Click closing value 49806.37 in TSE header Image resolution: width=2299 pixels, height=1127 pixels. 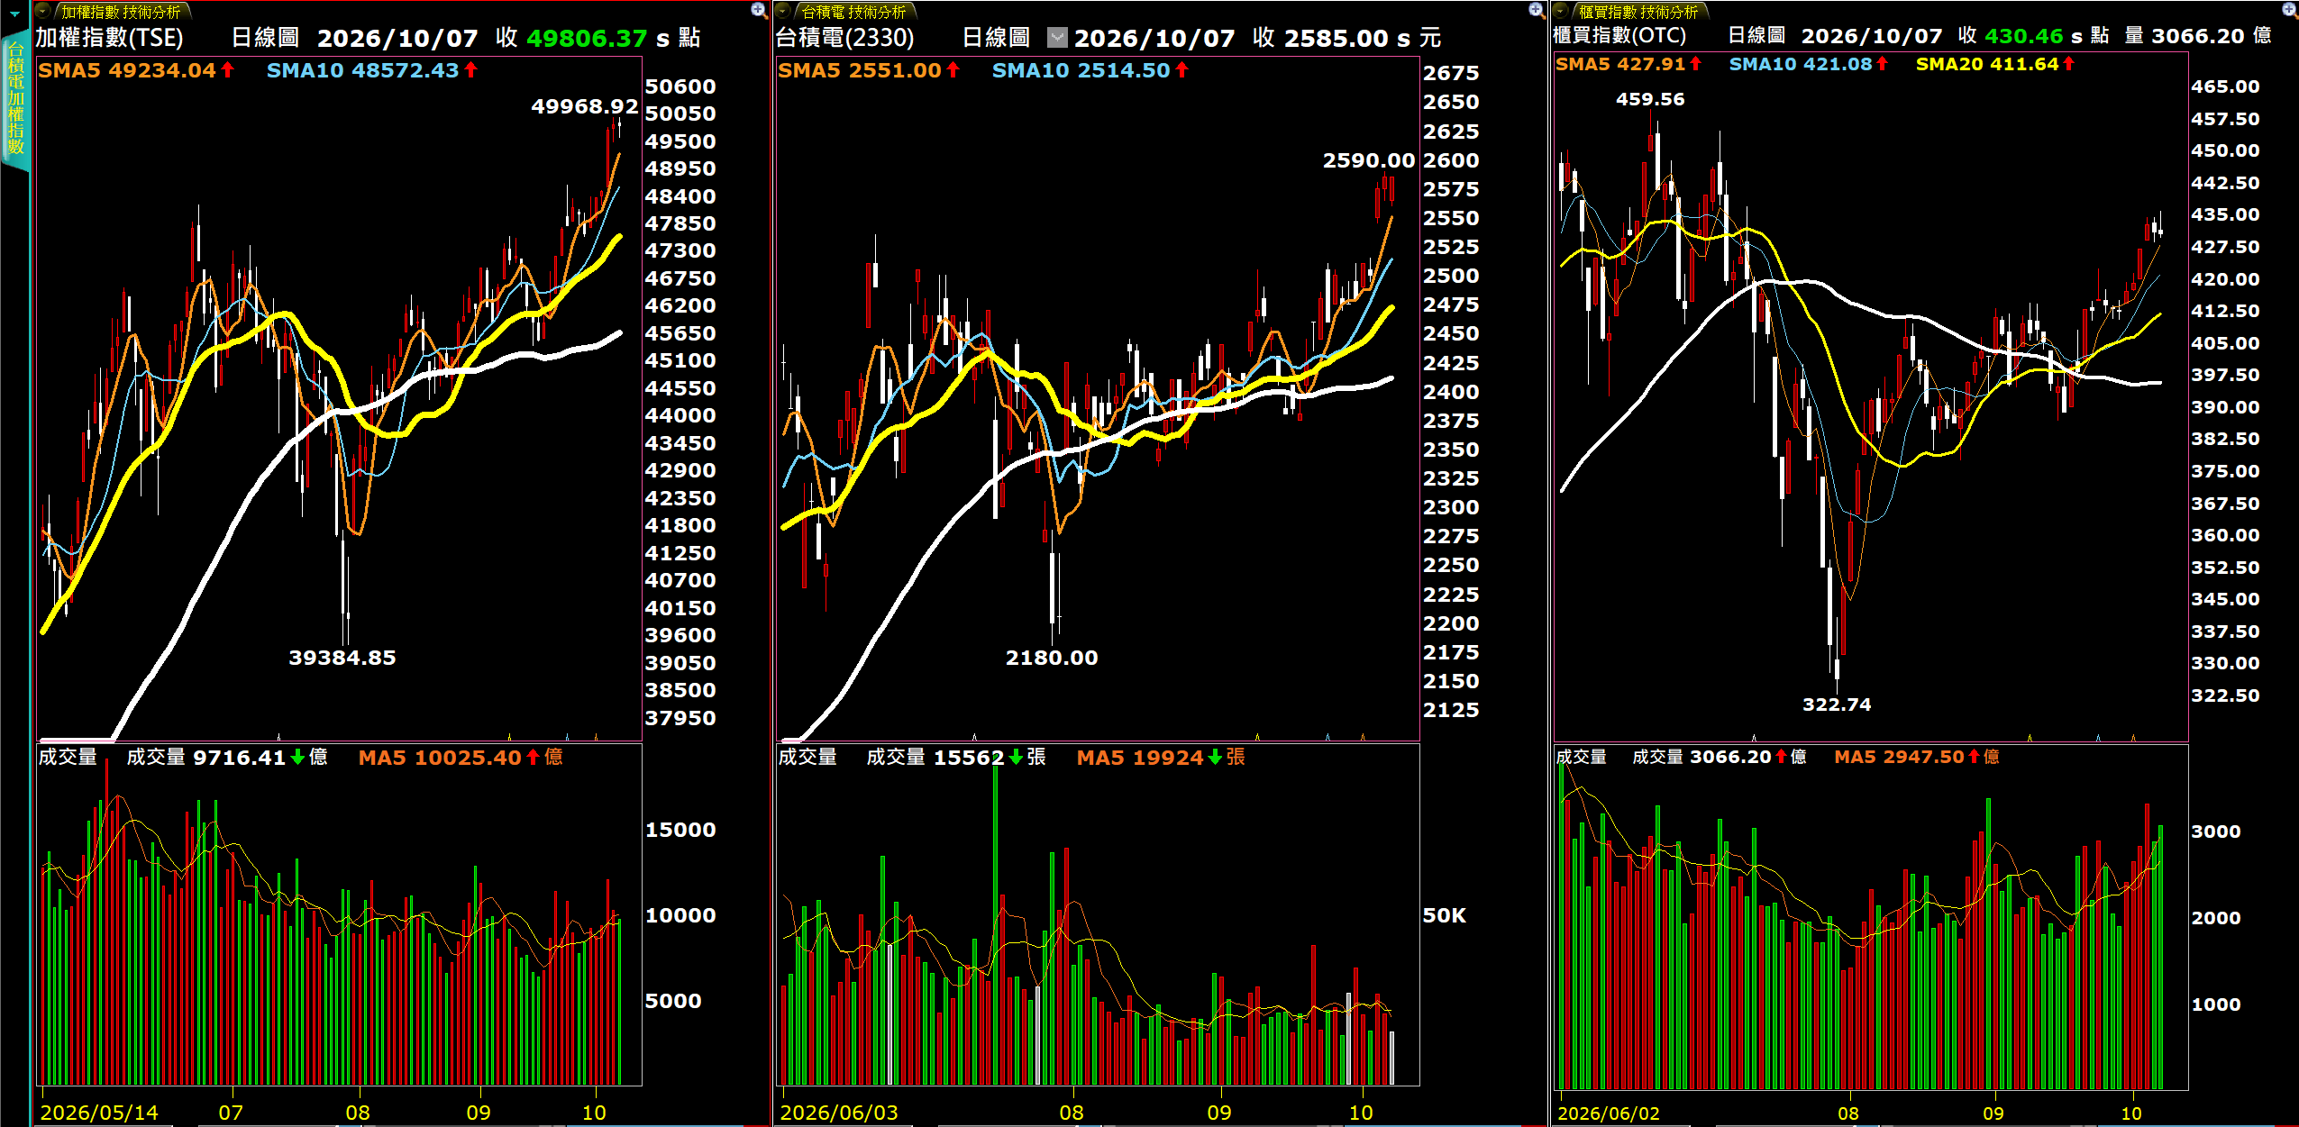[x=587, y=38]
